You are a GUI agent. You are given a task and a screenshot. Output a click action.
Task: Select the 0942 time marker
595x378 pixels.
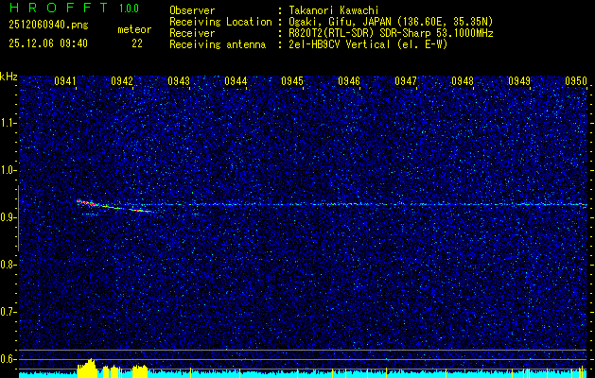[x=122, y=82]
